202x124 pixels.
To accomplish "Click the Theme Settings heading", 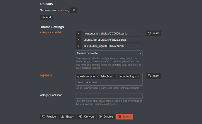I will click(x=52, y=27).
